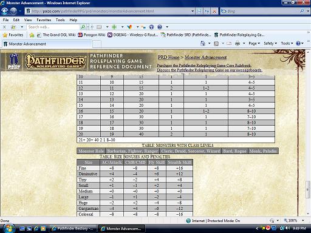311x233 pixels.
Task: Click the Stealth Skill column header
Action: tap(179, 163)
